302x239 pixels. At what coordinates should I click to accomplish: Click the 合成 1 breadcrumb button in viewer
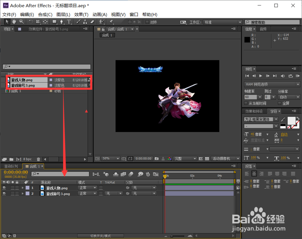tap(107, 35)
